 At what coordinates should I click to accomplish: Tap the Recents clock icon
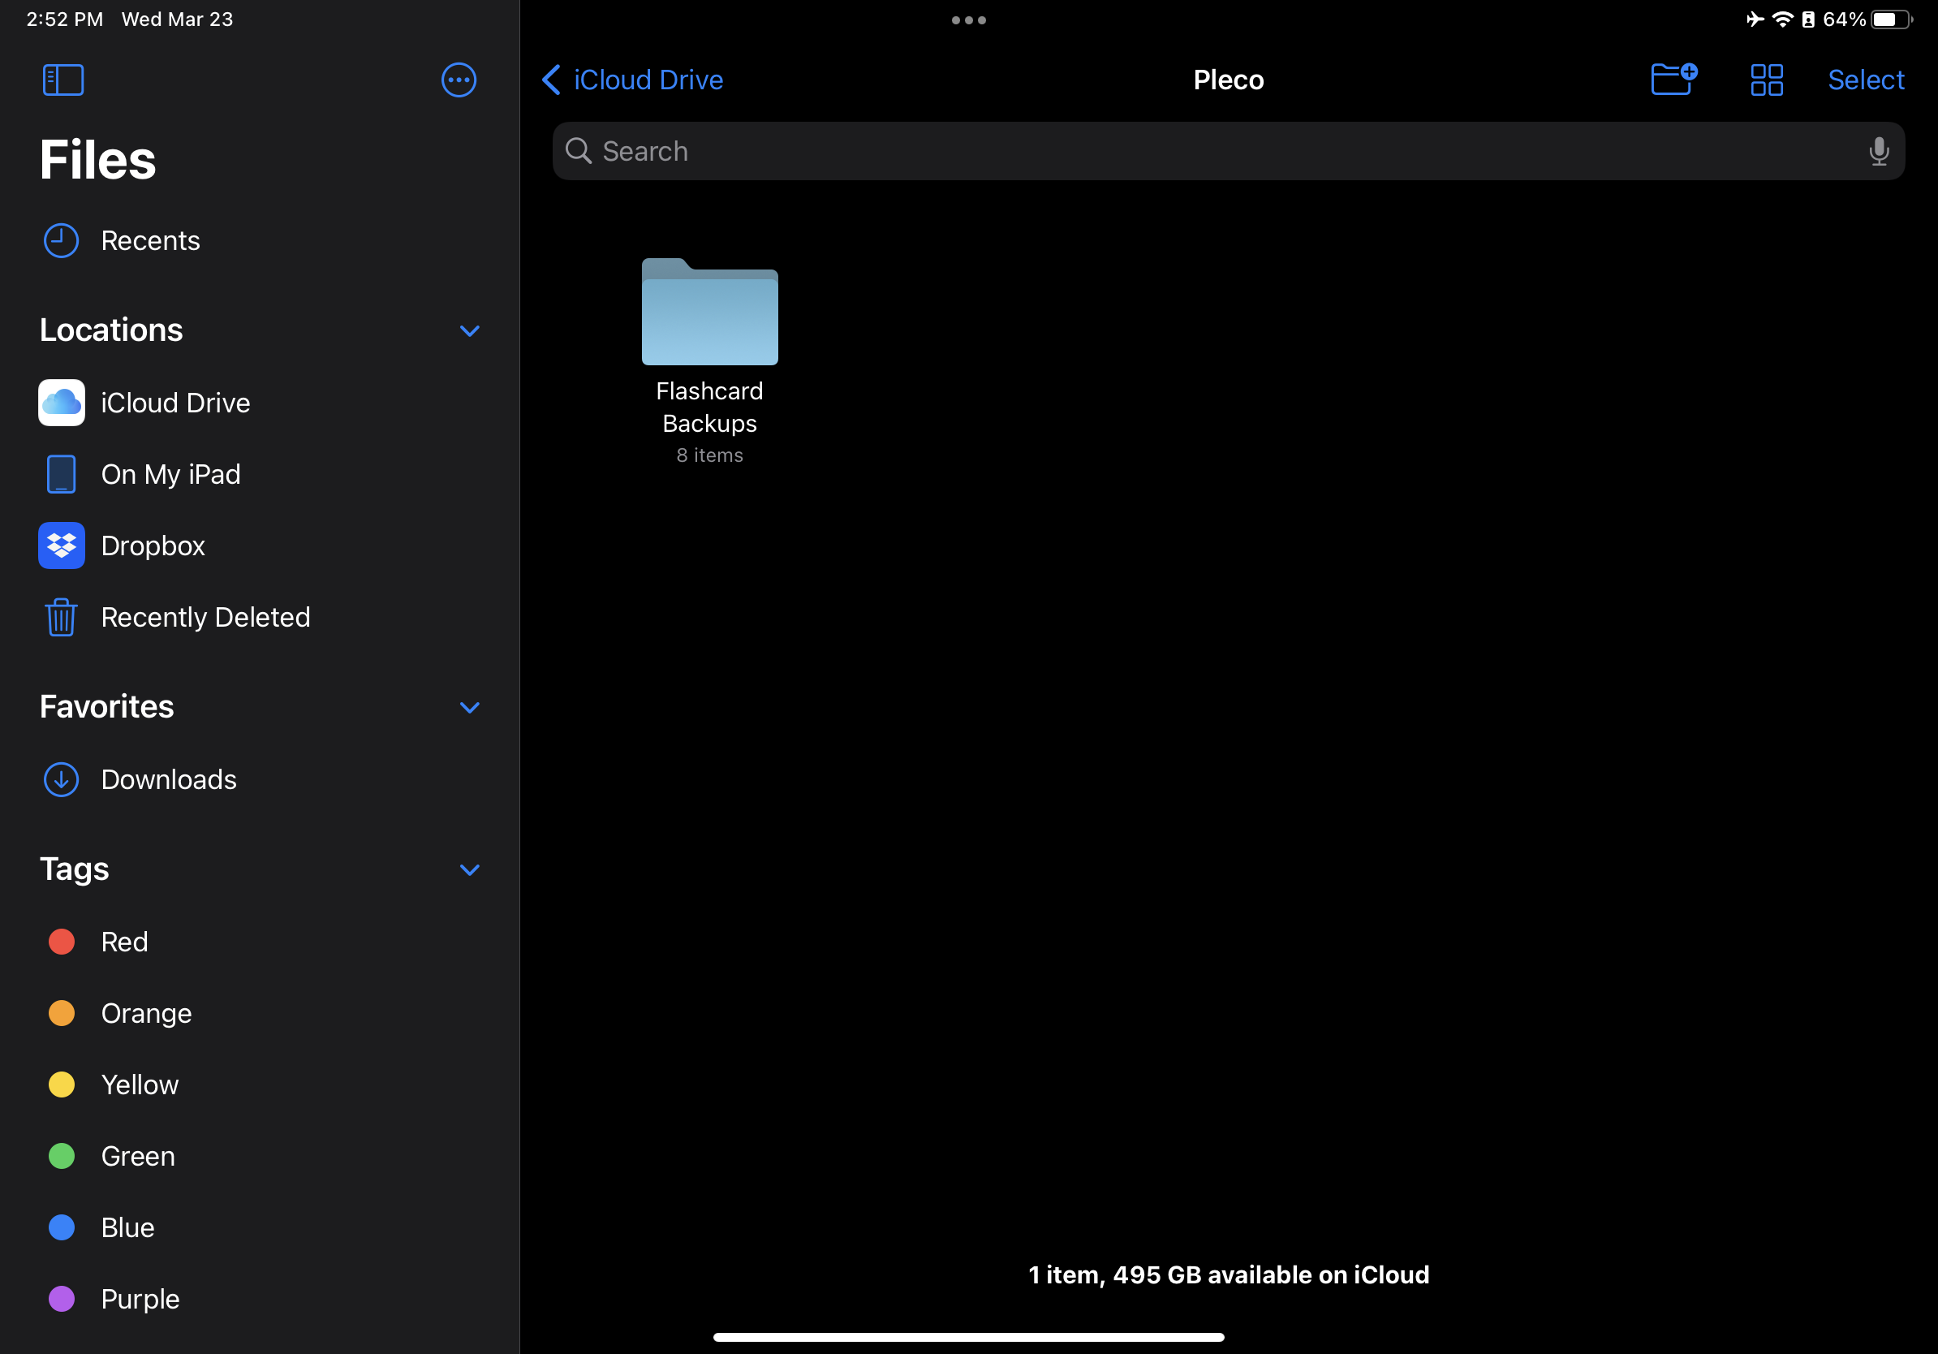(x=61, y=240)
